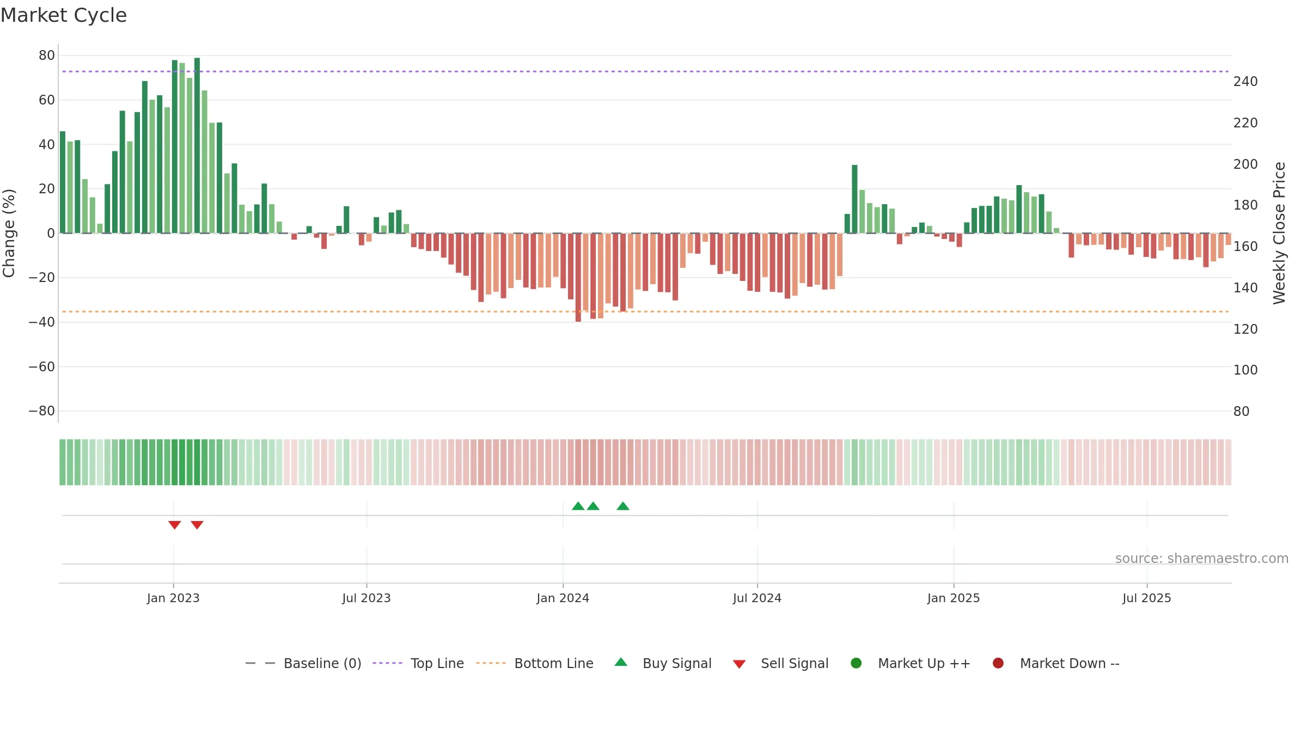Screen dimensions: 1307x735
Task: Click the dark red Market Down legend circle
Action: coord(998,663)
